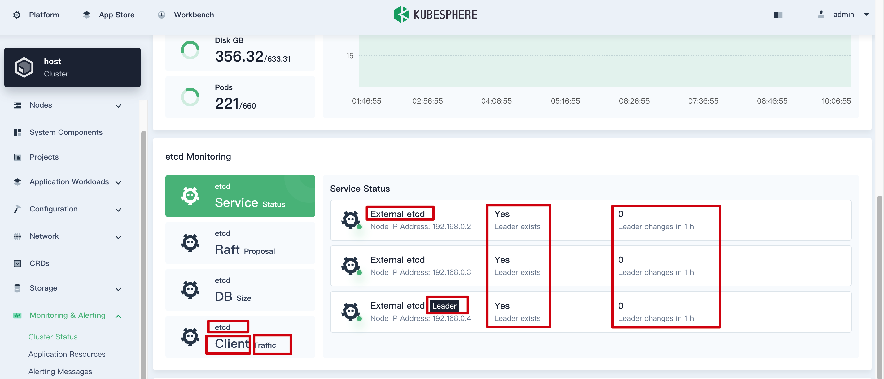
Task: Click the Workbench dashboard icon
Action: (x=162, y=15)
